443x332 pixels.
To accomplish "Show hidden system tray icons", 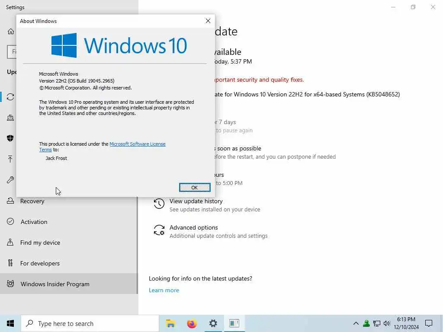I will pyautogui.click(x=356, y=323).
